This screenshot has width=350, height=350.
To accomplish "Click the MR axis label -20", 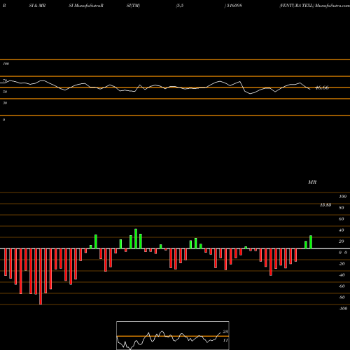I will (x=342, y=264).
